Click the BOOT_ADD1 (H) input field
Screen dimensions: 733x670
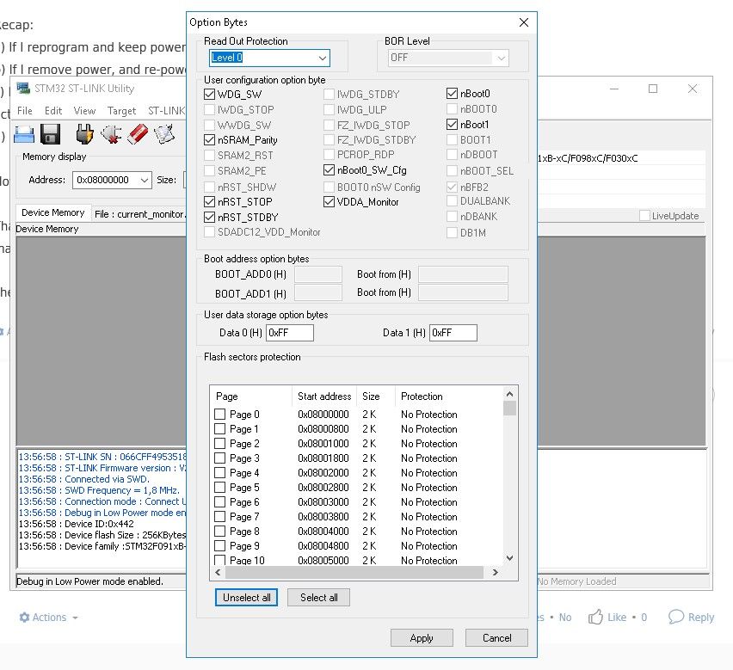tap(318, 293)
